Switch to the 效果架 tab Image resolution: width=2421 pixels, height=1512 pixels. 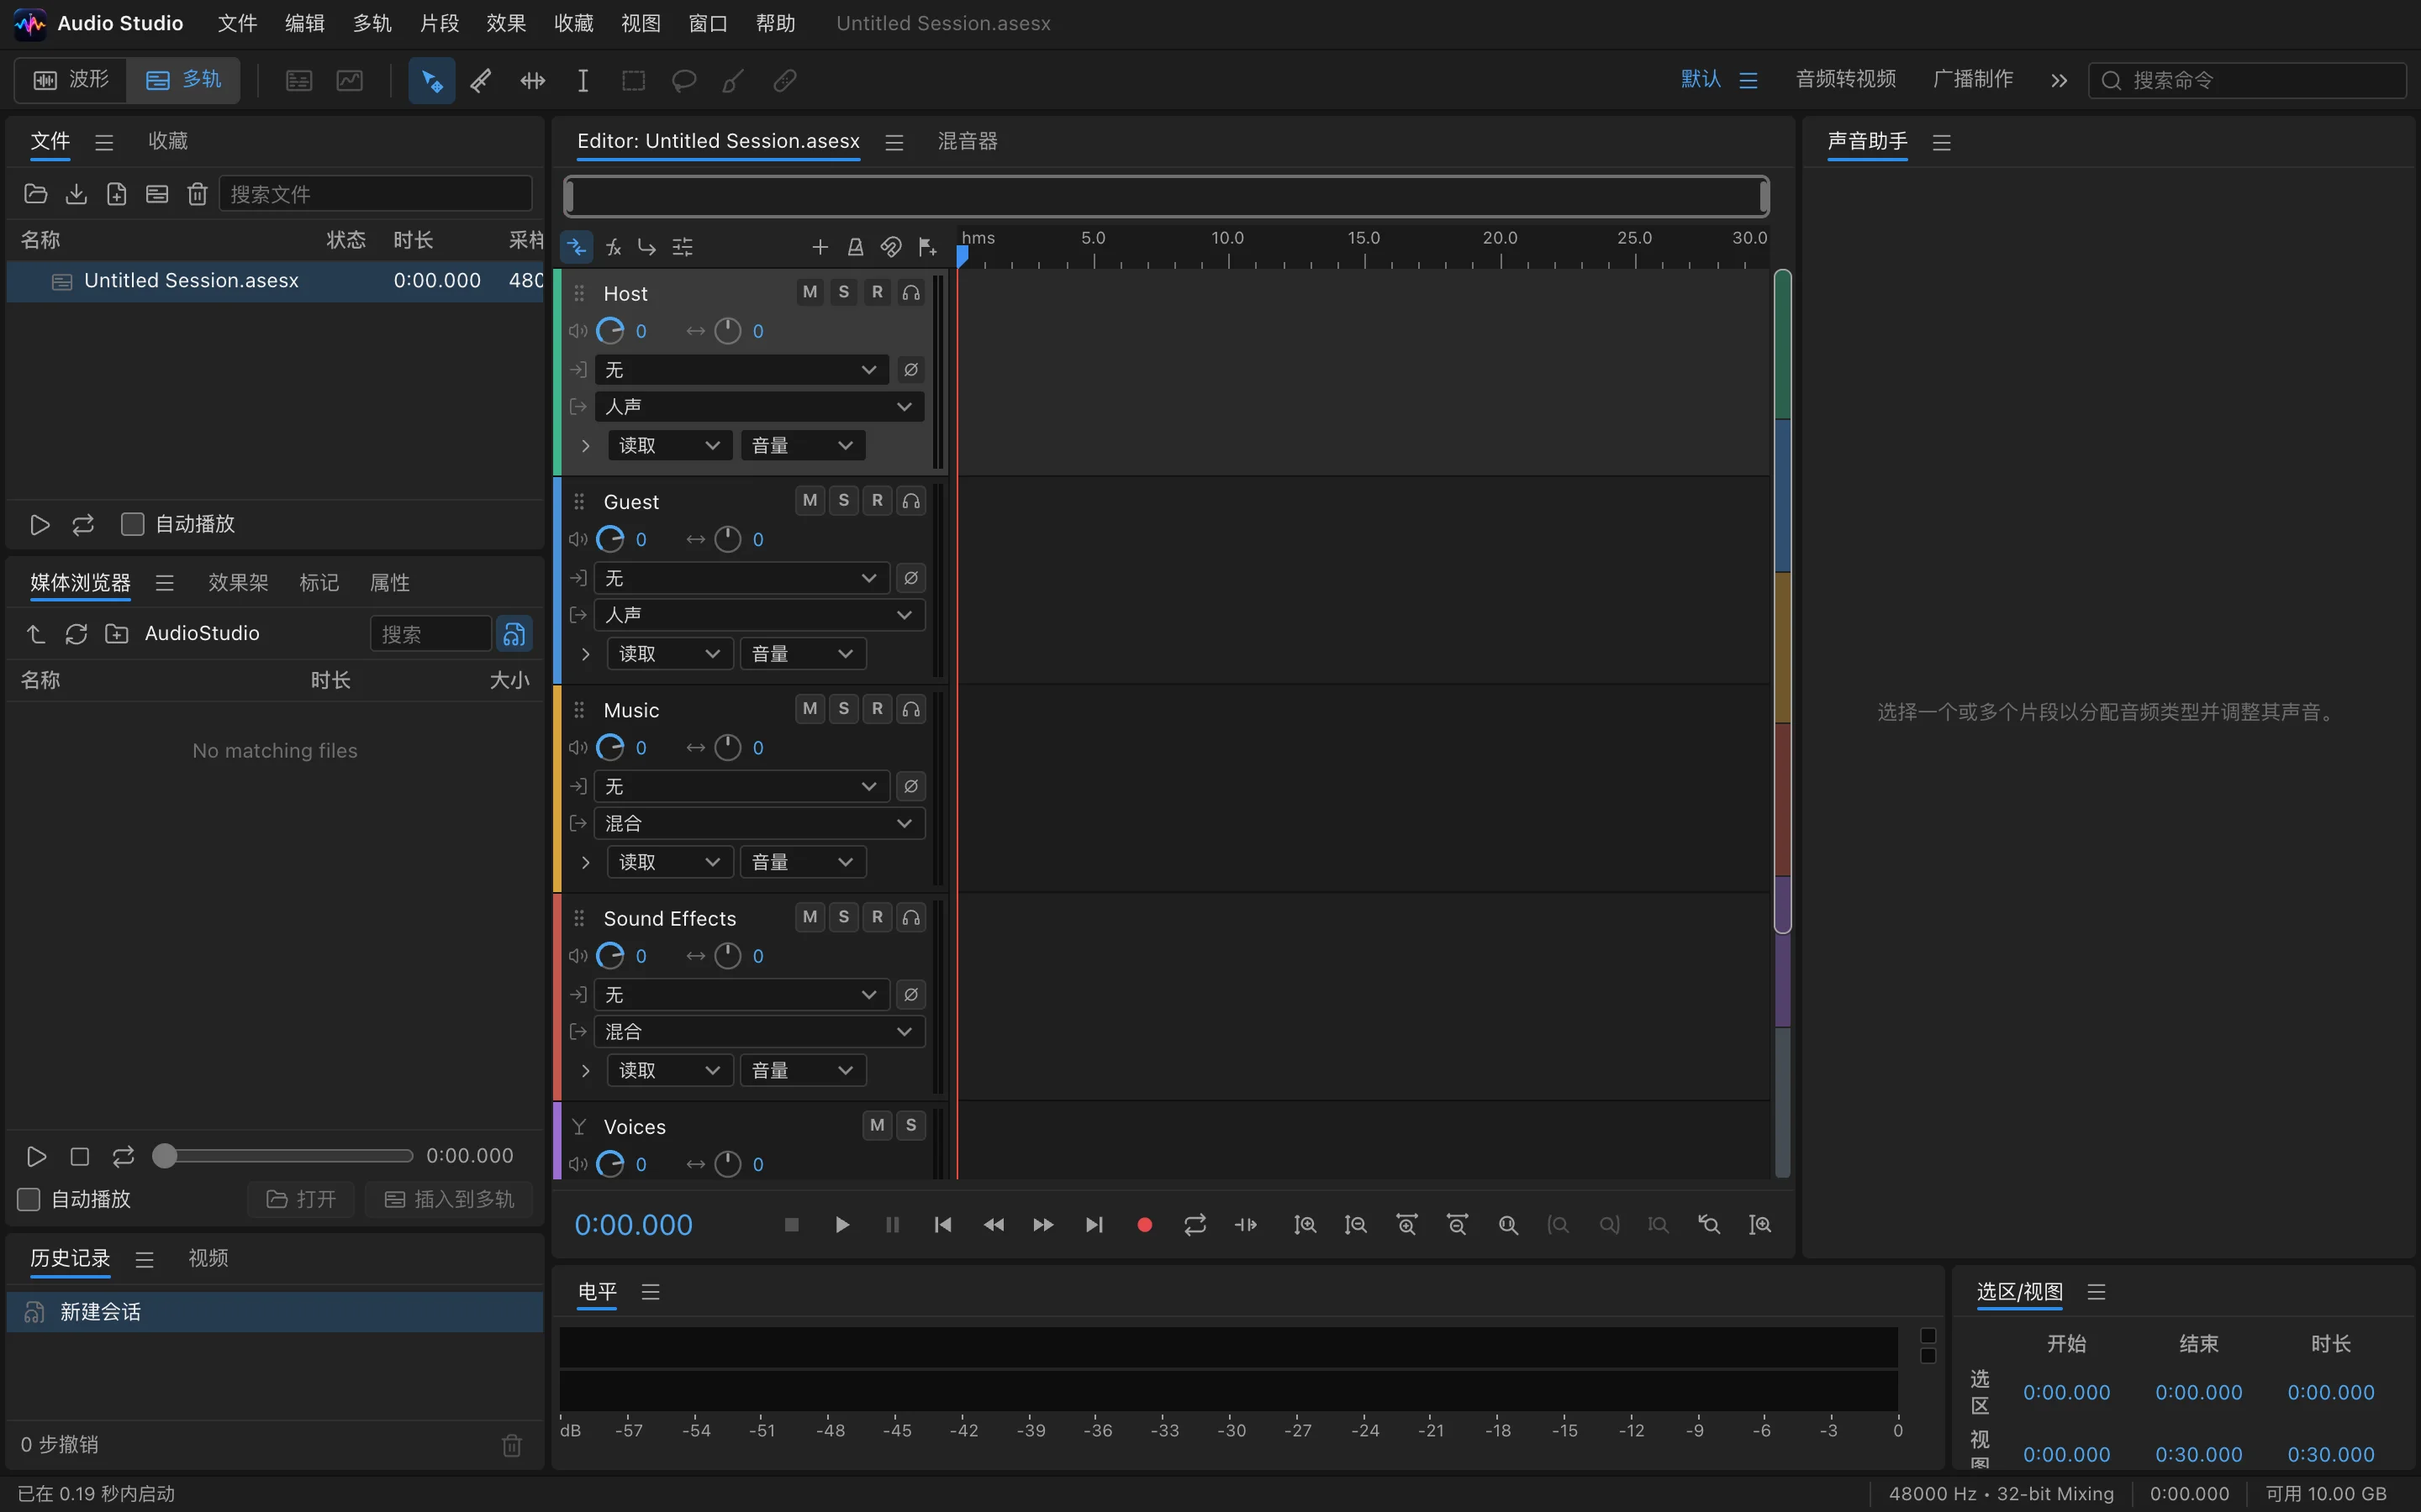coord(238,582)
